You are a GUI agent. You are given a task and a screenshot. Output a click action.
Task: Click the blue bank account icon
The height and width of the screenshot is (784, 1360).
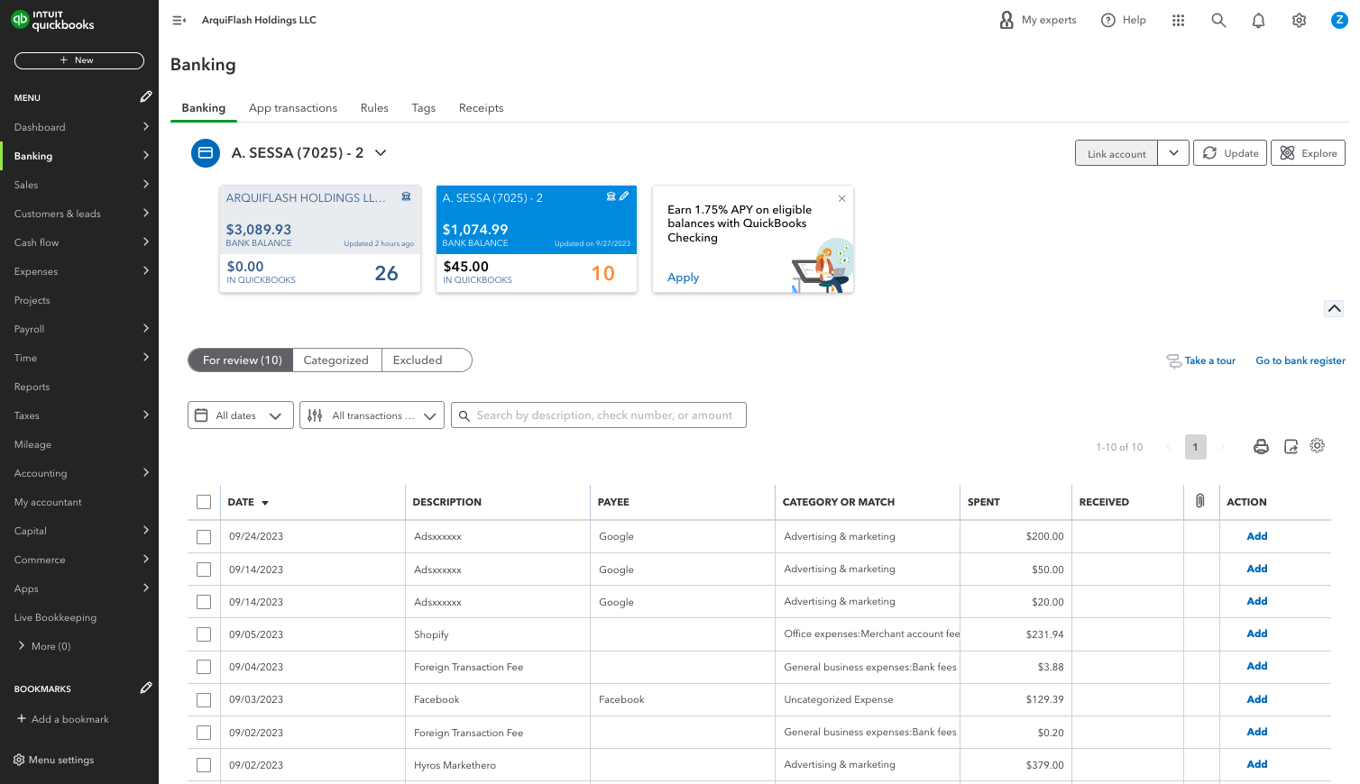[206, 153]
